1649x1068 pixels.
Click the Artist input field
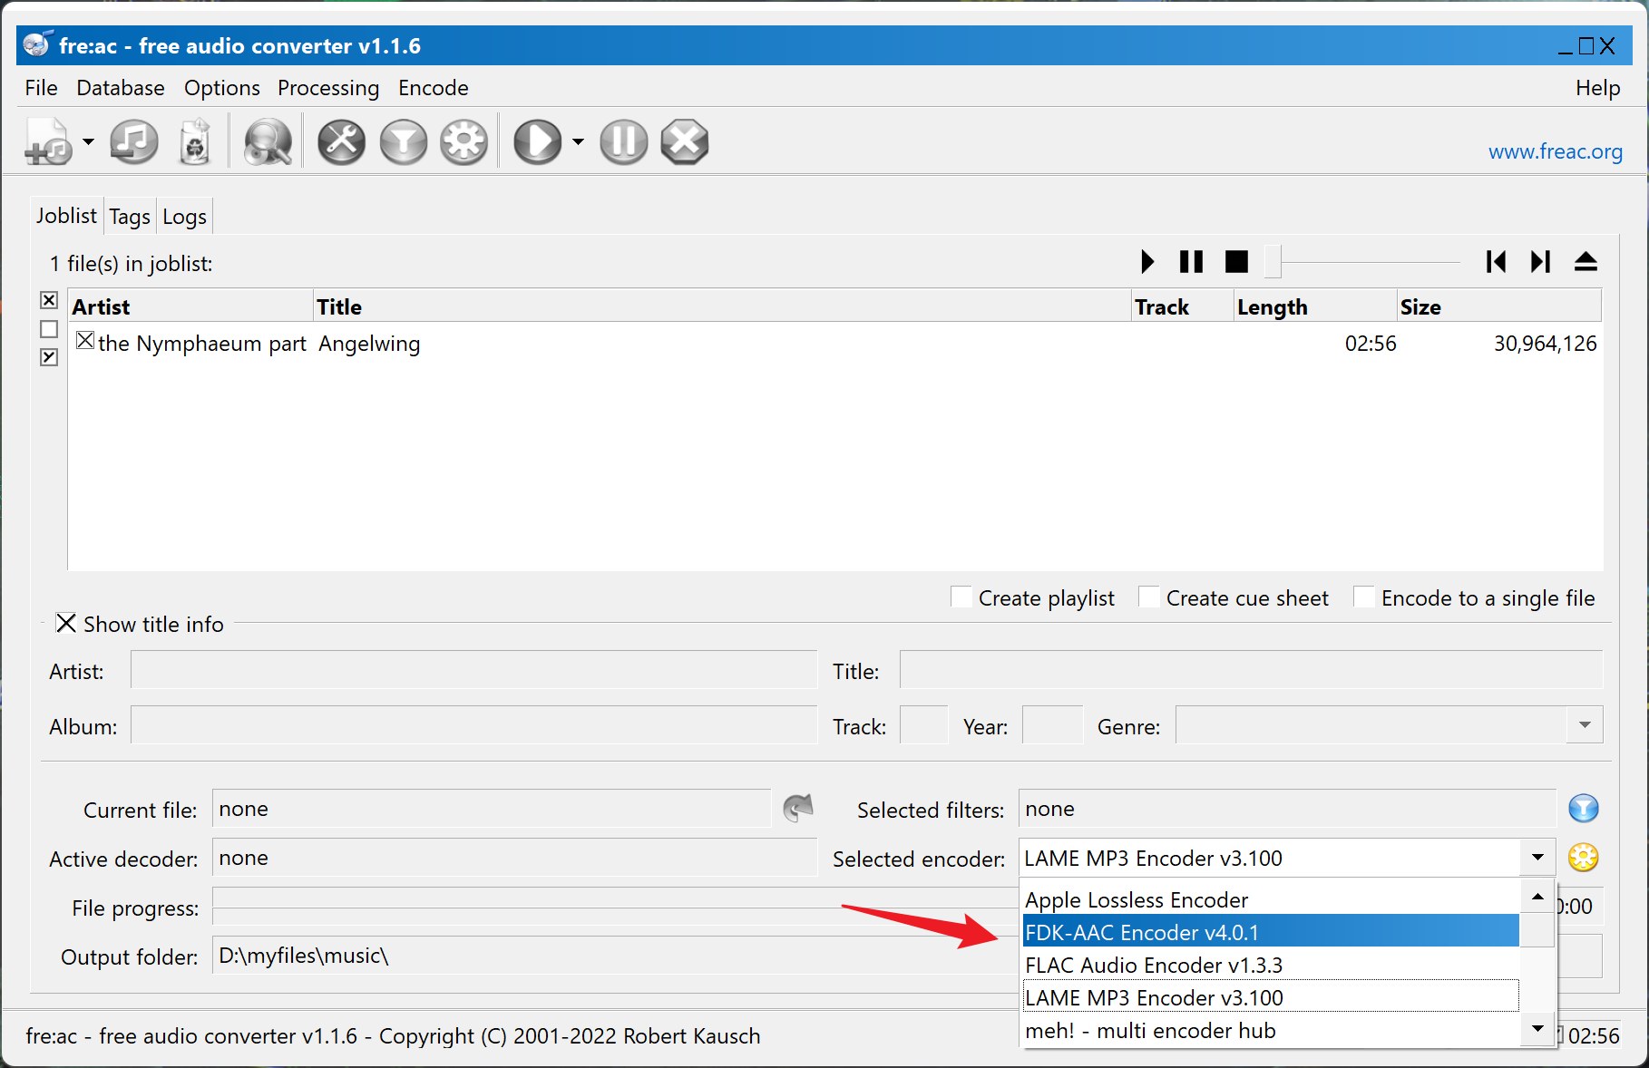click(473, 671)
